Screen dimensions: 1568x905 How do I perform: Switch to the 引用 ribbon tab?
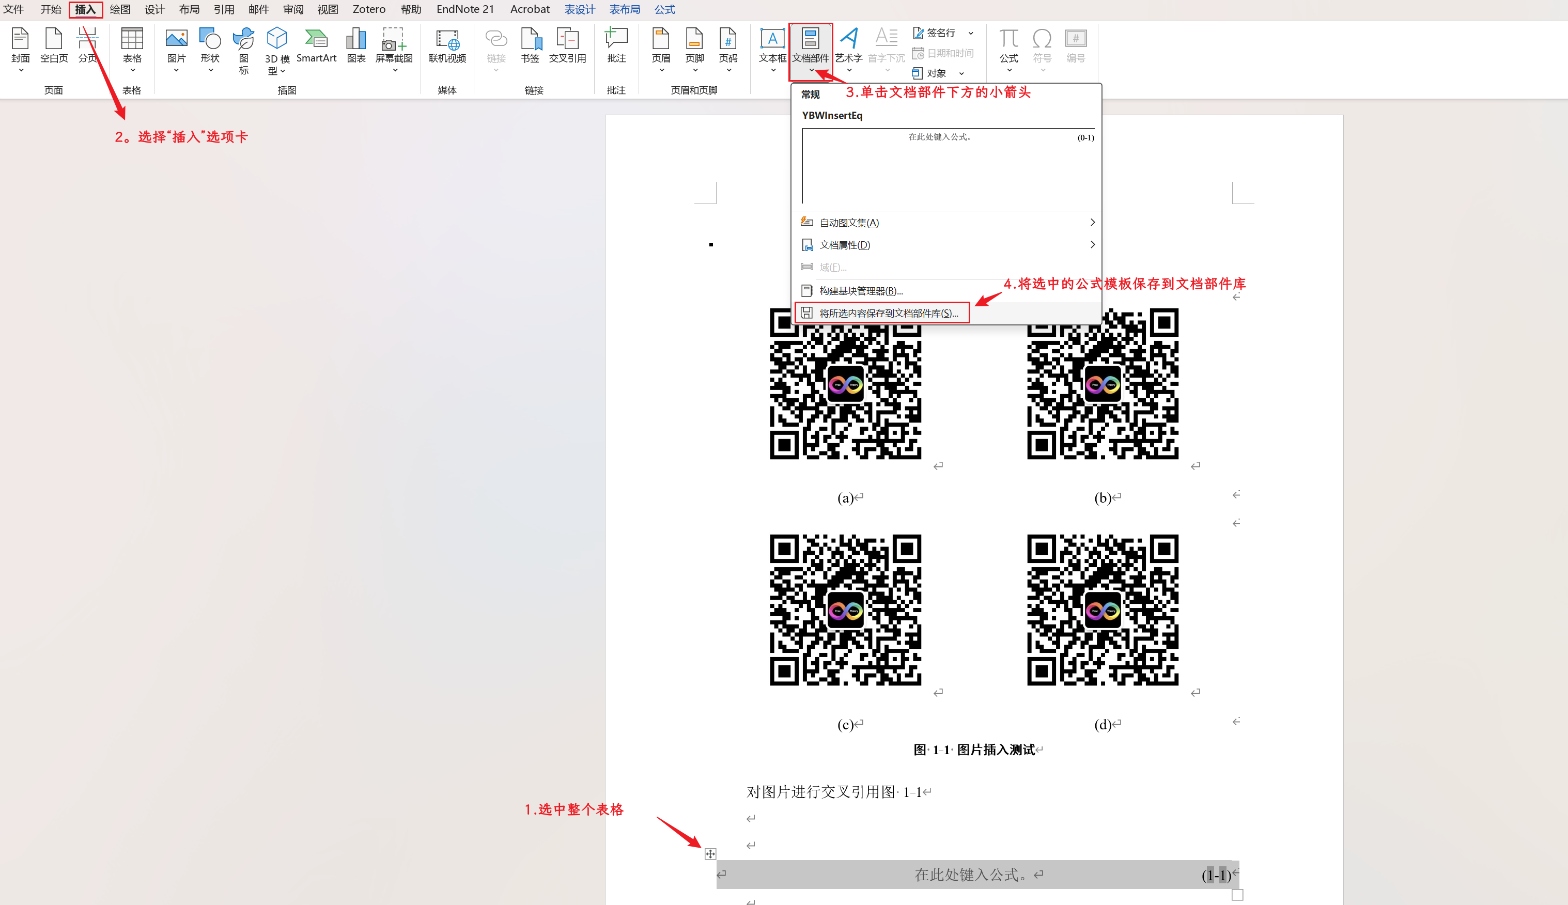(224, 9)
